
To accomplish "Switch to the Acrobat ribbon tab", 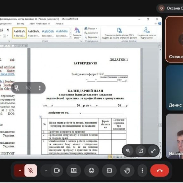I will 59,24.
